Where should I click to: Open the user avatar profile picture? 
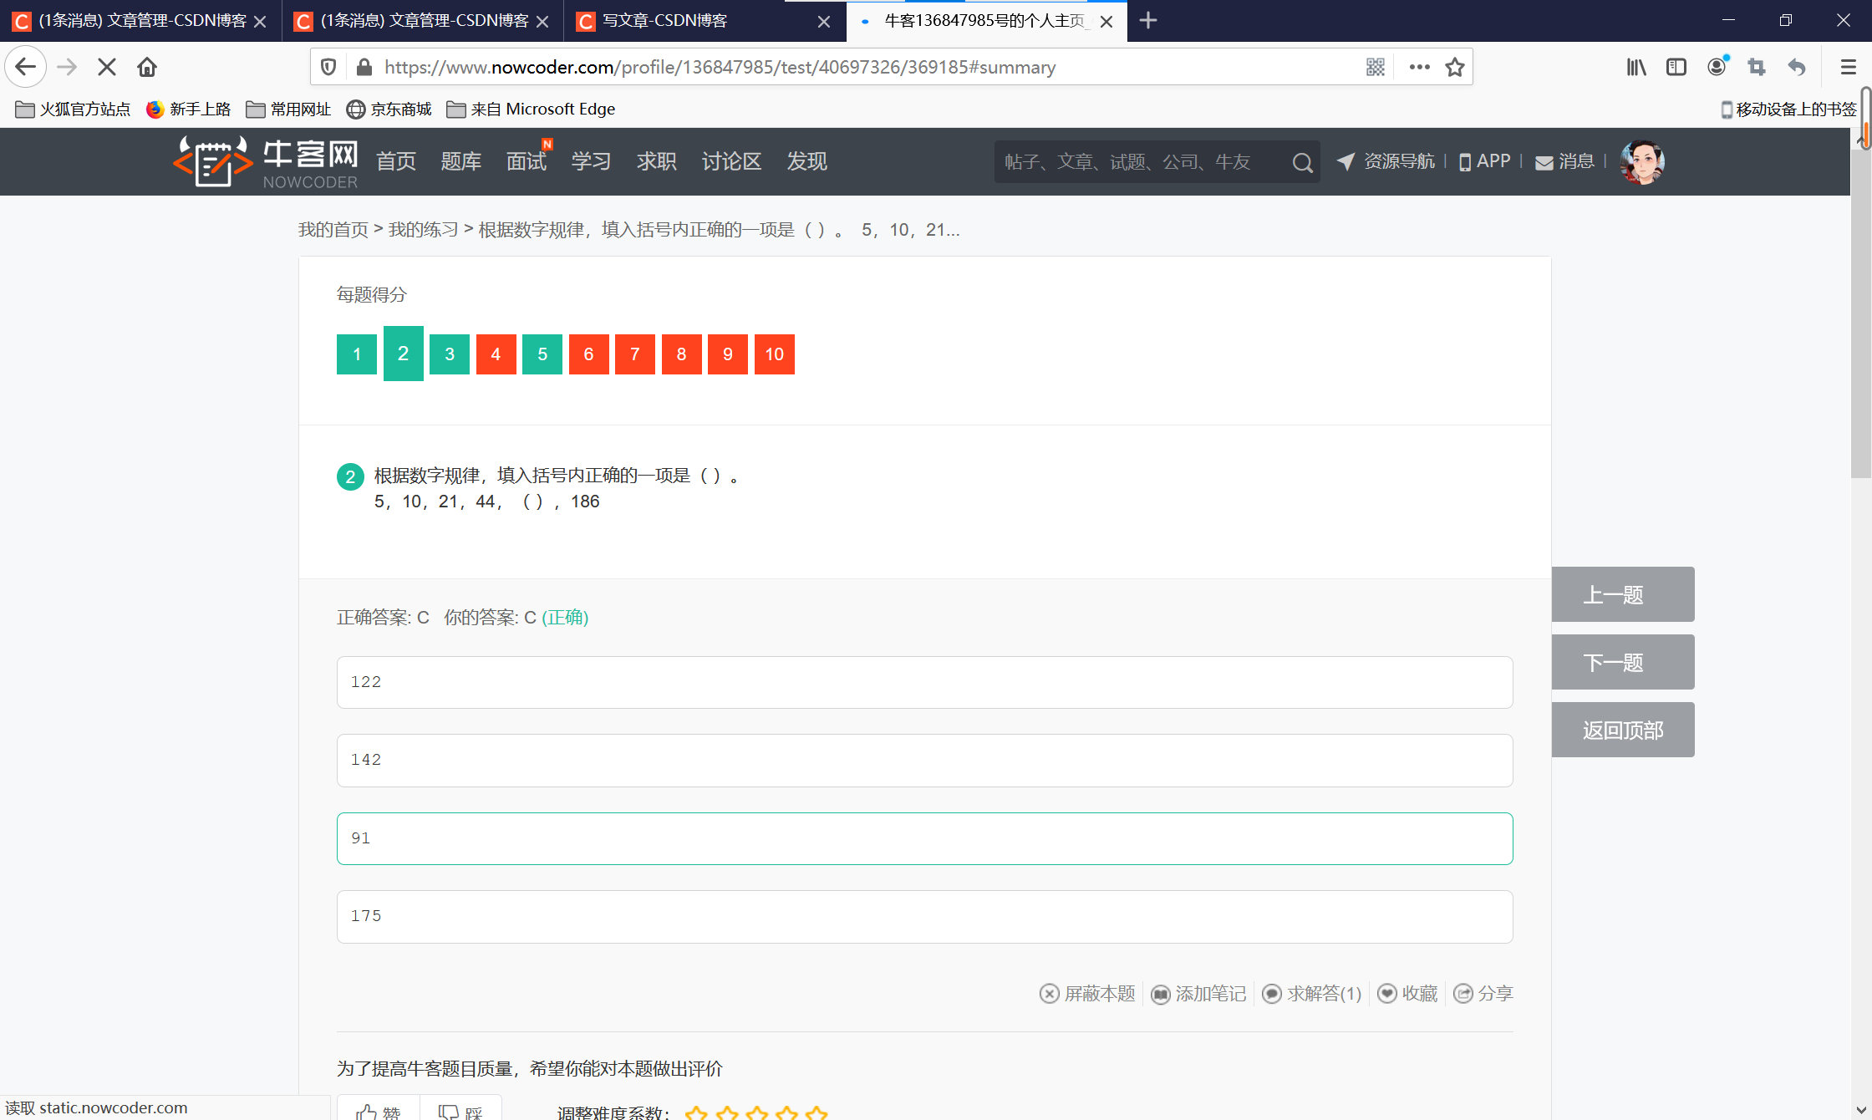(x=1642, y=161)
